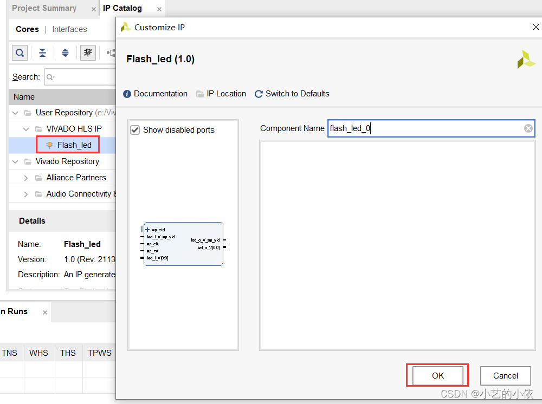
Task: Toggle the customize filter icon in toolbar
Action: point(88,53)
